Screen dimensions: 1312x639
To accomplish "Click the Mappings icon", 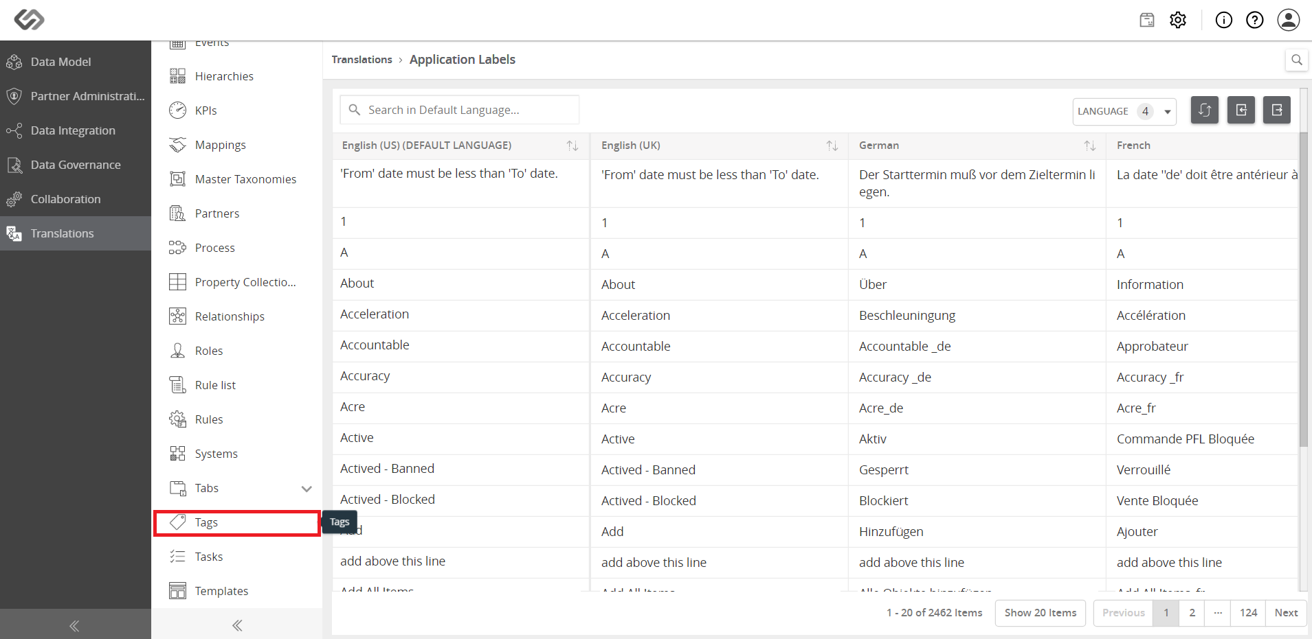I will [x=177, y=145].
